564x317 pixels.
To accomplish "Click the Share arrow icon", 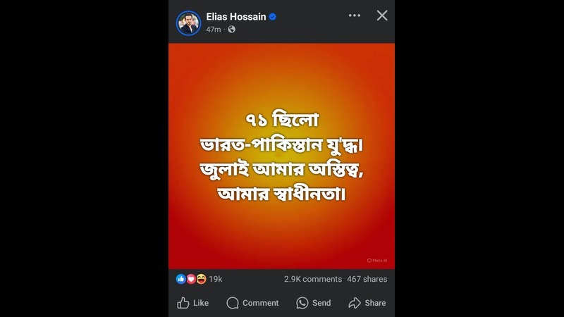I will pos(355,303).
